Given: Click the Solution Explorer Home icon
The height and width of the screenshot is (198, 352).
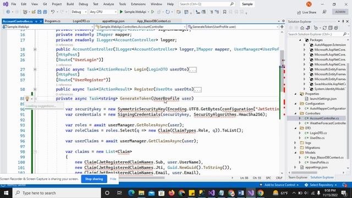Looking at the screenshot, I should [302, 28].
